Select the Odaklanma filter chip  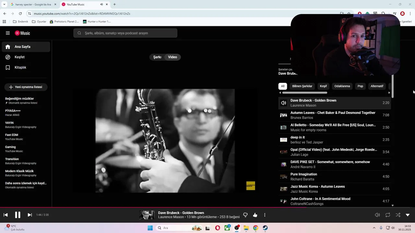(342, 86)
